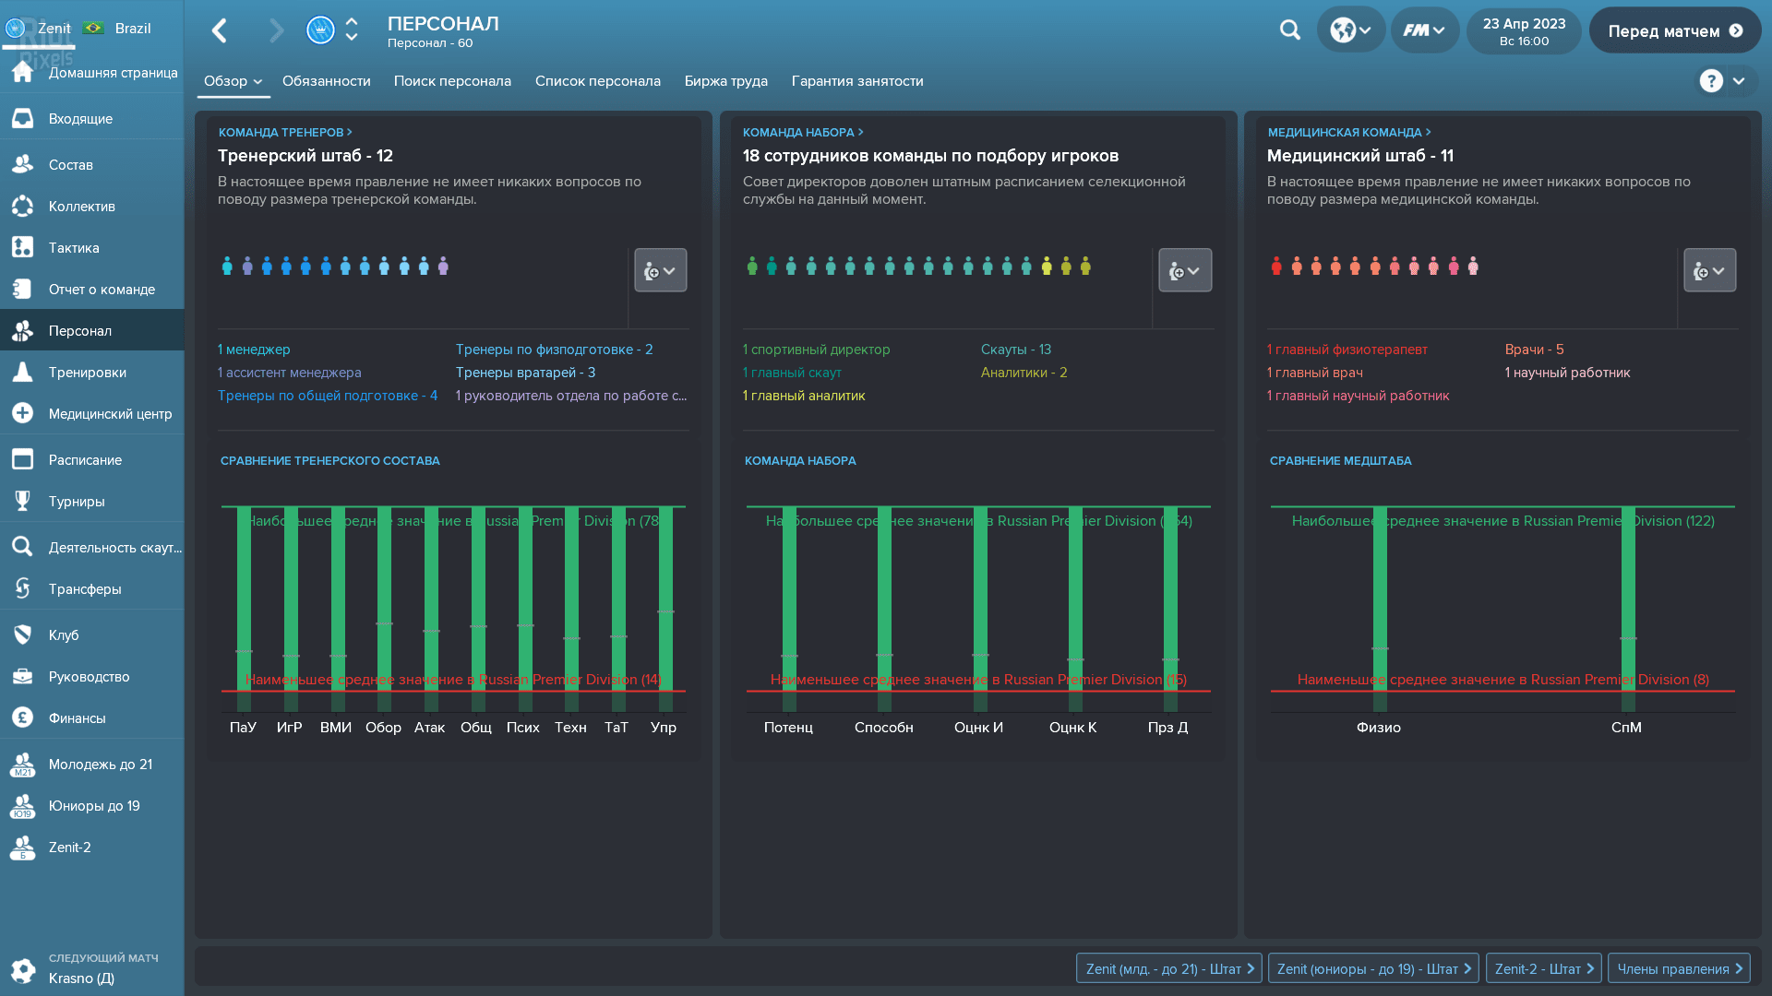
Task: Open the search magnifier at the top
Action: pyautogui.click(x=1289, y=30)
